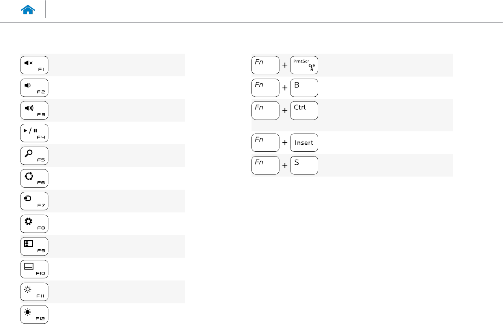Click the F9 key icon
This screenshot has height=324, width=503.
(34, 246)
